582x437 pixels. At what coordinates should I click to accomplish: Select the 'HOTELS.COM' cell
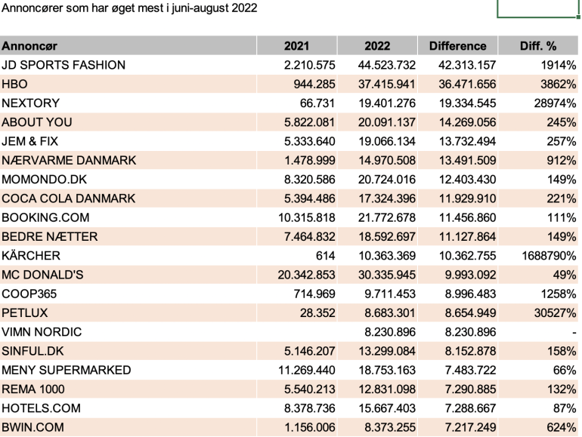[128, 408]
